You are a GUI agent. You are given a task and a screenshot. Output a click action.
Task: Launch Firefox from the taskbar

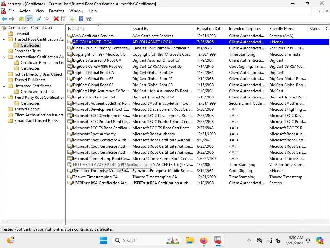click(204, 240)
